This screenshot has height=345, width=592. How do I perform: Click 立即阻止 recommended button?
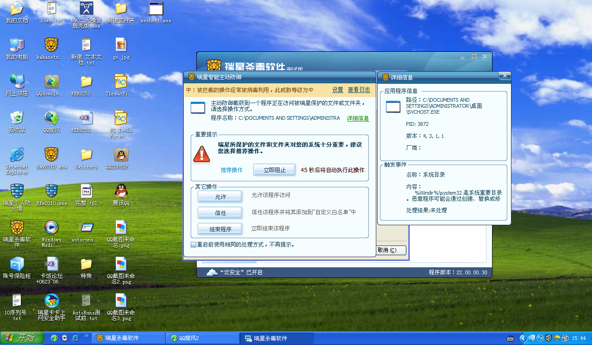point(274,170)
